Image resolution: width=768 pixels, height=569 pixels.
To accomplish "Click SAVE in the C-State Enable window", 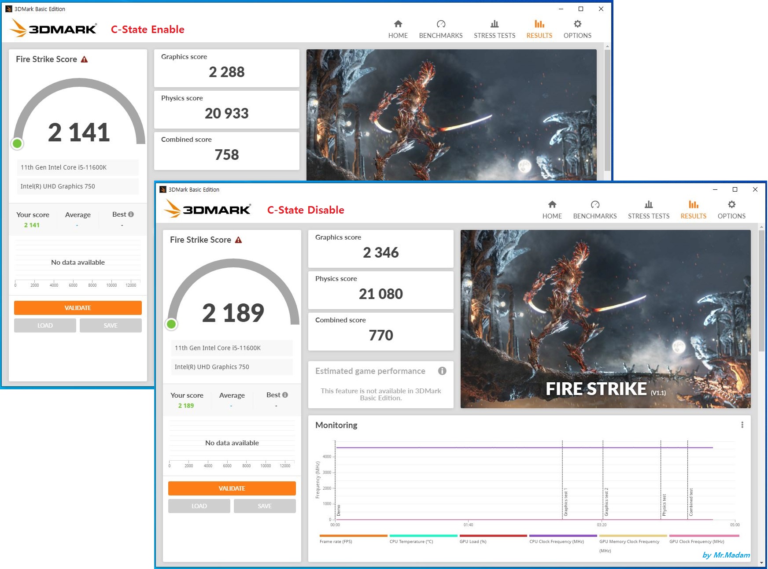I will [110, 325].
